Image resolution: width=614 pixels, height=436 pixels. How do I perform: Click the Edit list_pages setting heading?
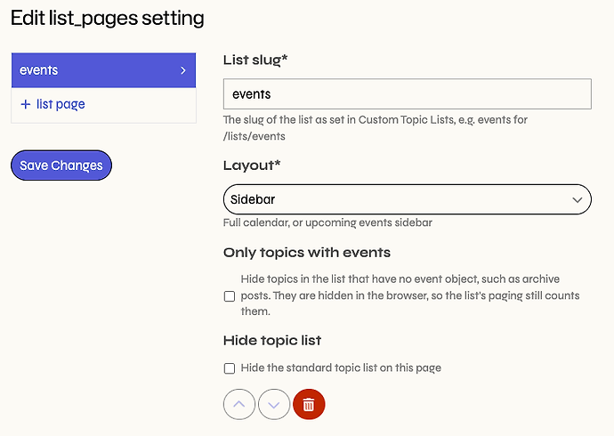pos(108,19)
